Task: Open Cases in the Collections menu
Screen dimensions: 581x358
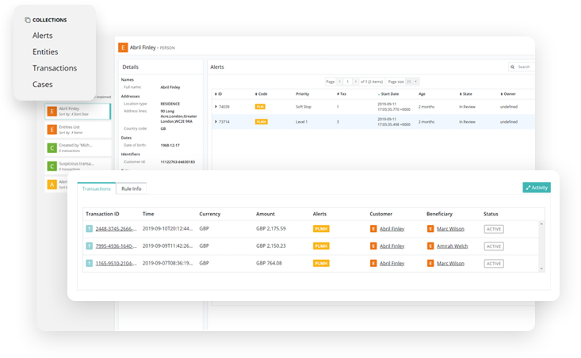Action: pos(43,84)
